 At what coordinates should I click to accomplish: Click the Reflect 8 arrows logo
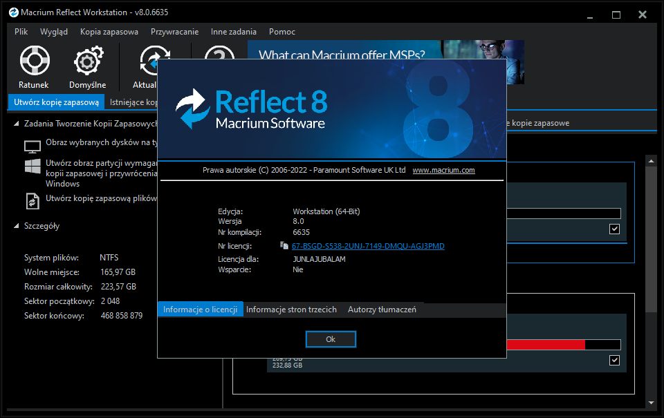tap(193, 108)
